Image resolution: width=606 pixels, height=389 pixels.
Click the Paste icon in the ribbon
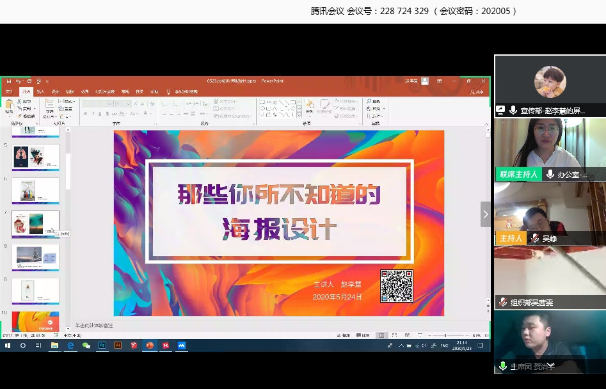(x=9, y=105)
